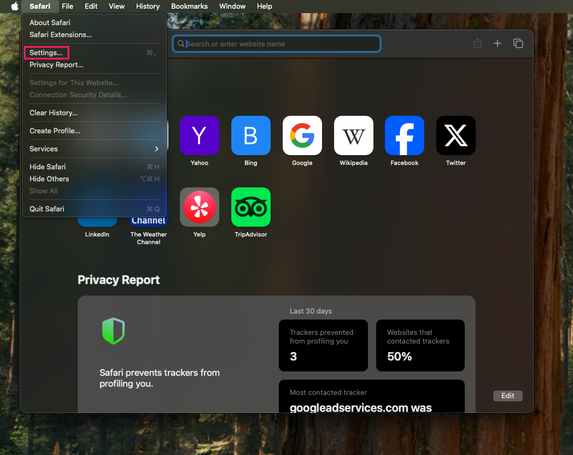The height and width of the screenshot is (455, 573).
Task: Click the Share icon in Safari toolbar
Action: click(477, 44)
